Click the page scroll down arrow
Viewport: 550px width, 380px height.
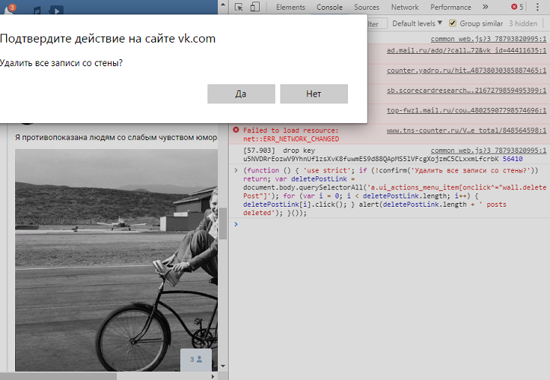tap(223, 366)
